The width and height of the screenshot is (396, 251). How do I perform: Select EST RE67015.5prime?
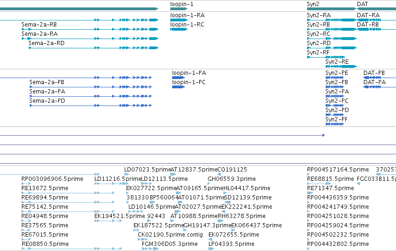point(45,235)
